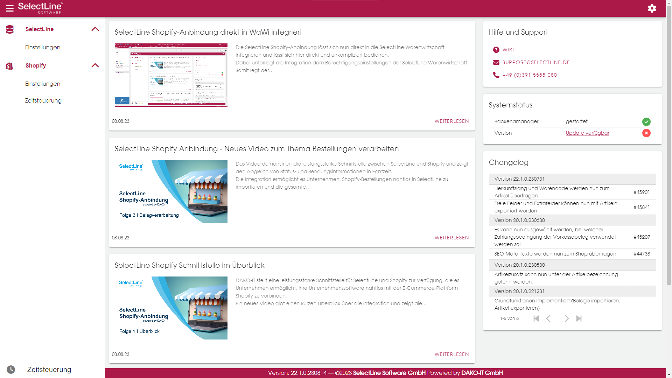Click the support email envelope icon

[496, 63]
